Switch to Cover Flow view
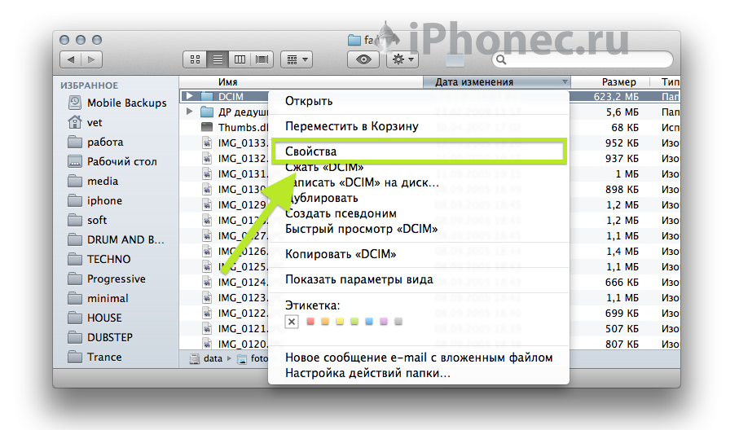The image size is (739, 430). tap(262, 59)
